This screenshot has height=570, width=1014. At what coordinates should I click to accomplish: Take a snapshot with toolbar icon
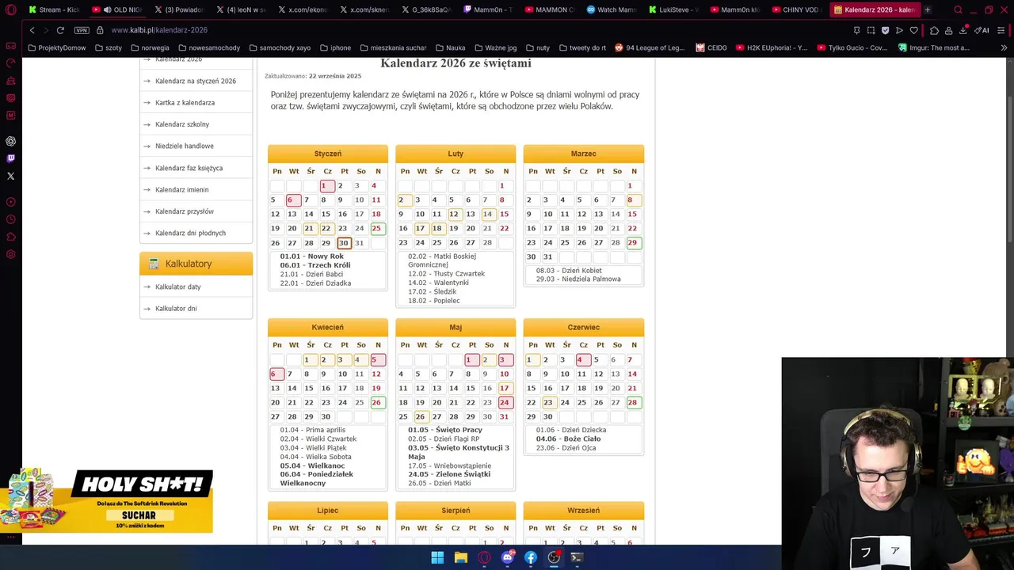(871, 30)
